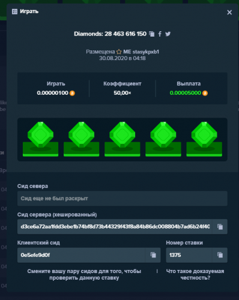The height and width of the screenshot is (300, 239).
Task: Copy the client seed value
Action: click(153, 255)
